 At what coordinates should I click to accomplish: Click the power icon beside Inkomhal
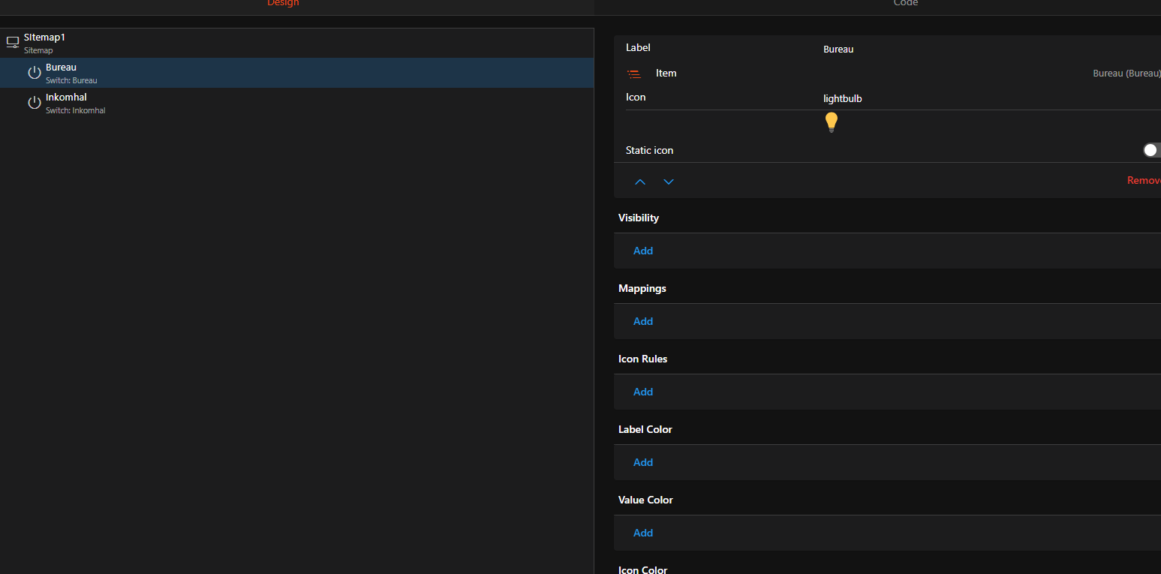(35, 103)
